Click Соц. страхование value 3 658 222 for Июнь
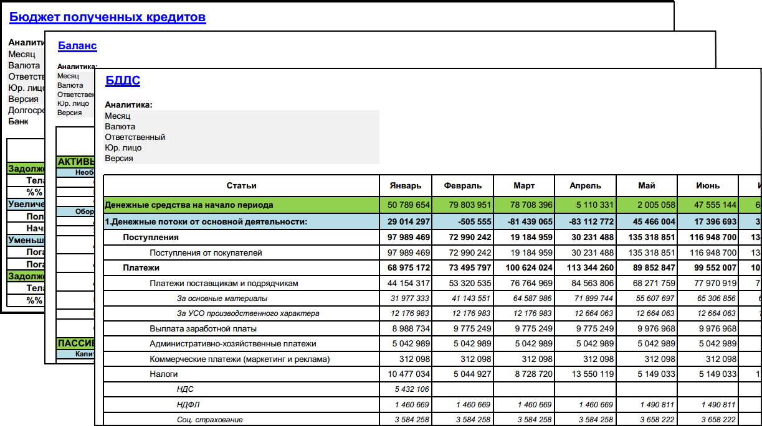The image size is (762, 426). pyautogui.click(x=720, y=420)
